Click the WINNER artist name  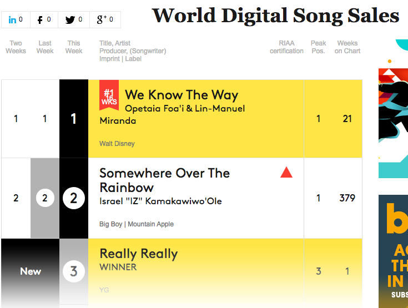[x=118, y=267]
